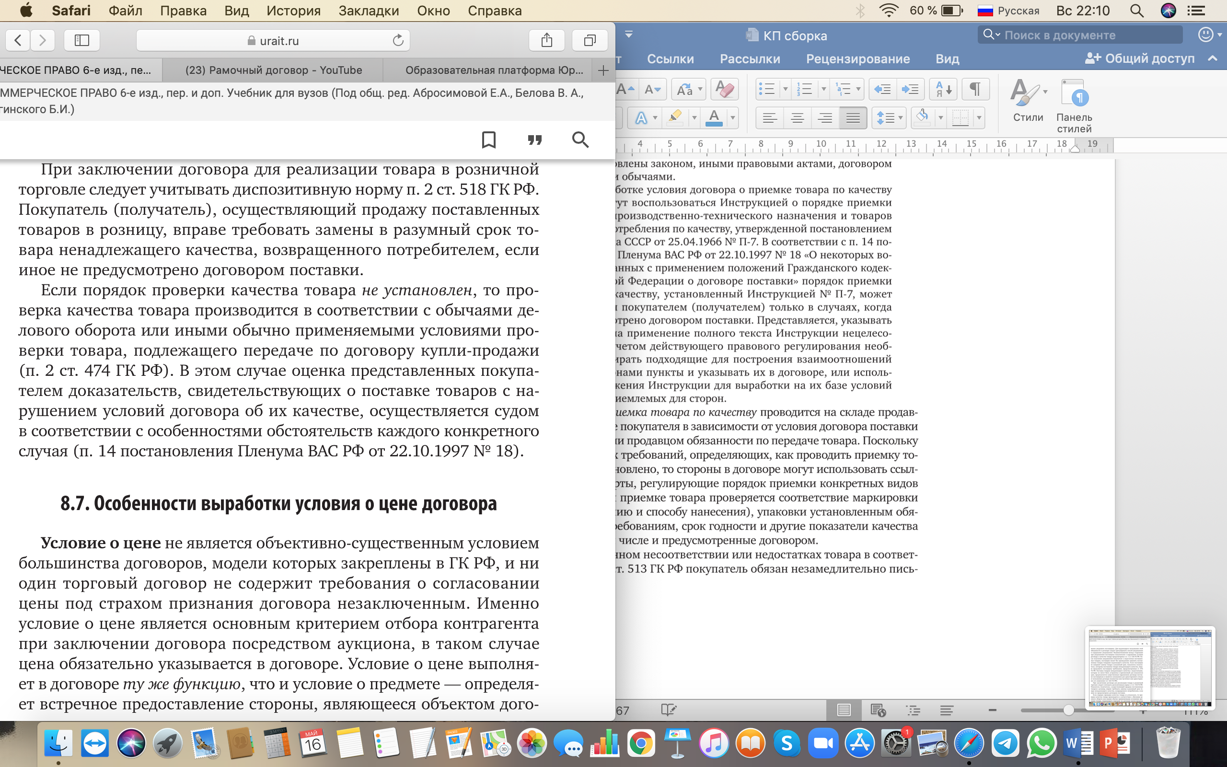Image resolution: width=1227 pixels, height=767 pixels.
Task: Apply font color in Word
Action: coord(714,119)
